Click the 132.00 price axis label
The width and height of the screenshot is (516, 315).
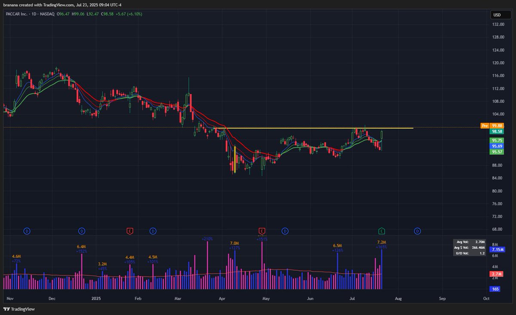498,25
